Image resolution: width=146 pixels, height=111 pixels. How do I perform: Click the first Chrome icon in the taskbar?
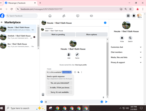58,108
